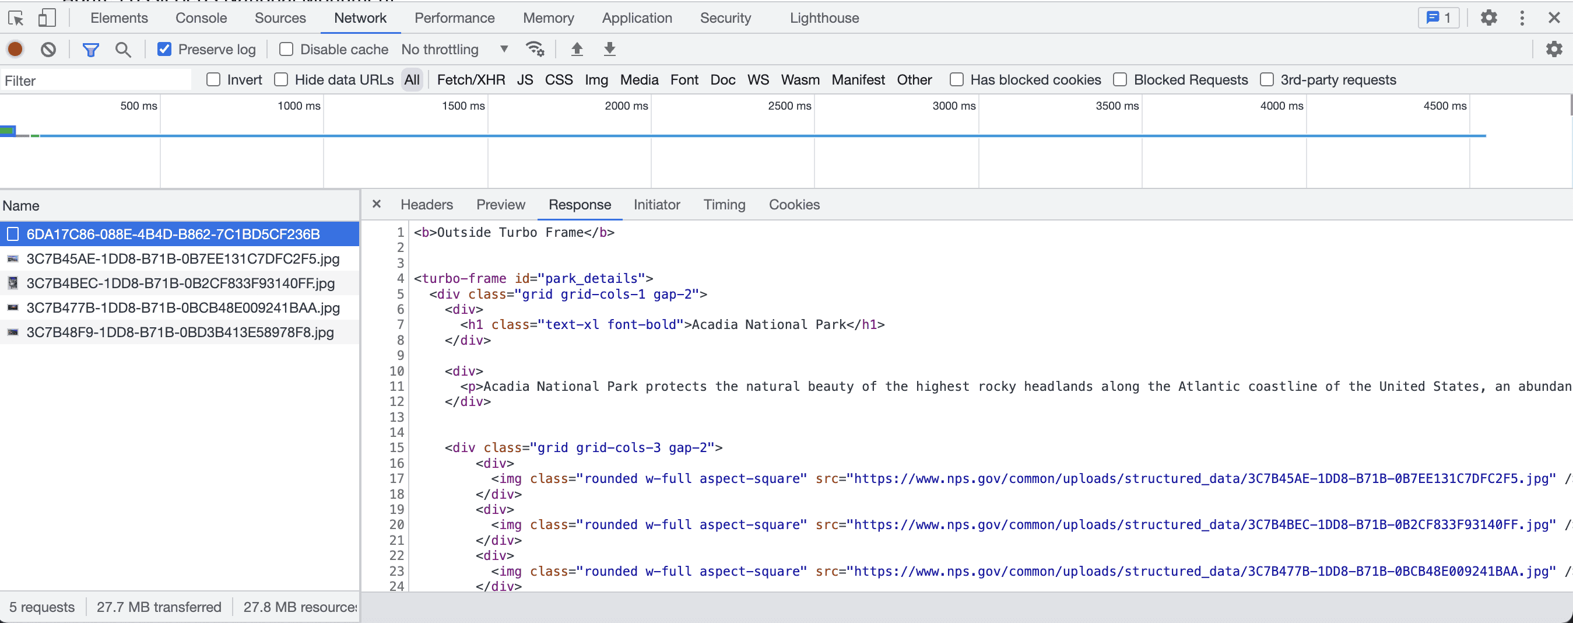Screen dimensions: 1573x623
Task: Open network conditions wifi icon
Action: pos(535,49)
